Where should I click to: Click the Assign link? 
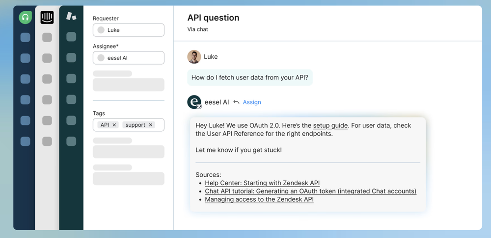point(252,102)
